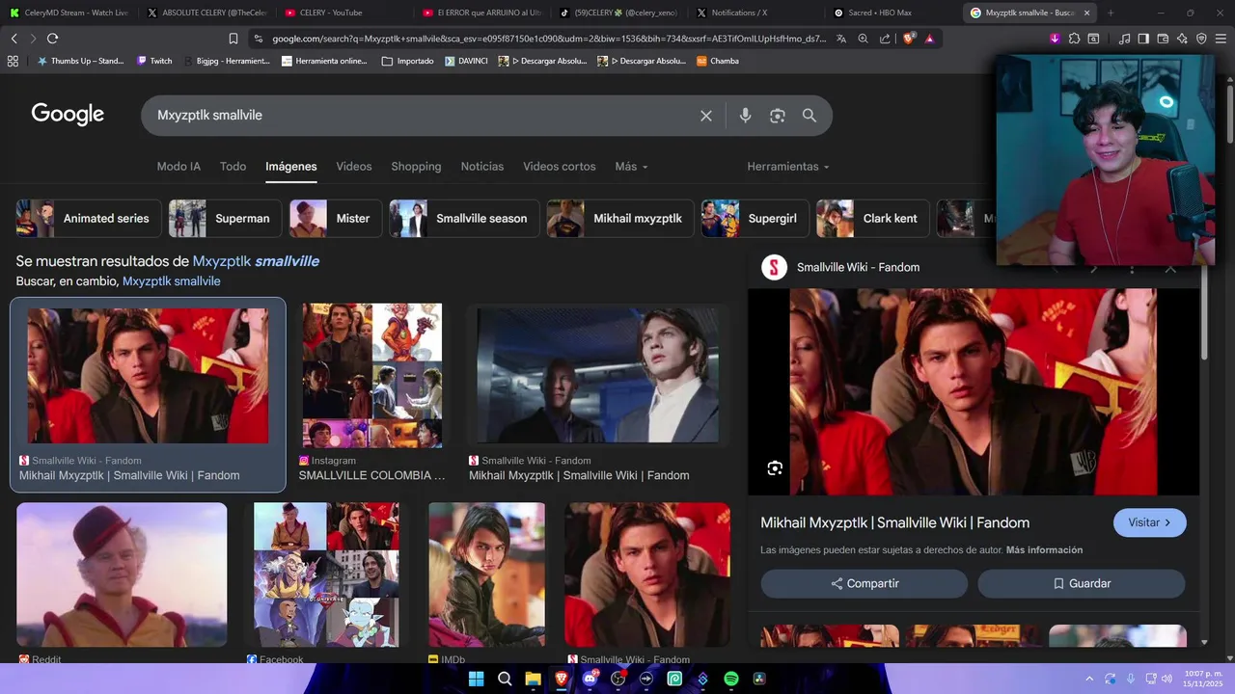The height and width of the screenshot is (694, 1235).
Task: Select the Clark kent filter chip
Action: 873,219
